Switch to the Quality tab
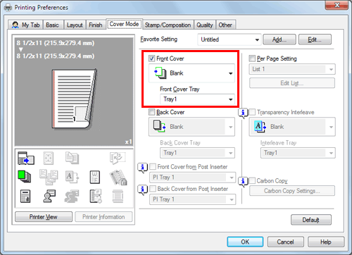 (205, 25)
